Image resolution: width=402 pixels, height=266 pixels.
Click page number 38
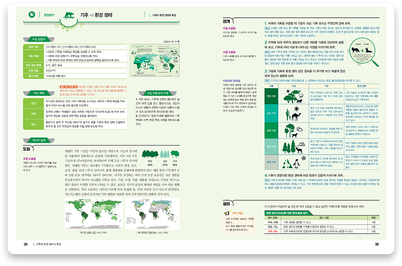25,244
